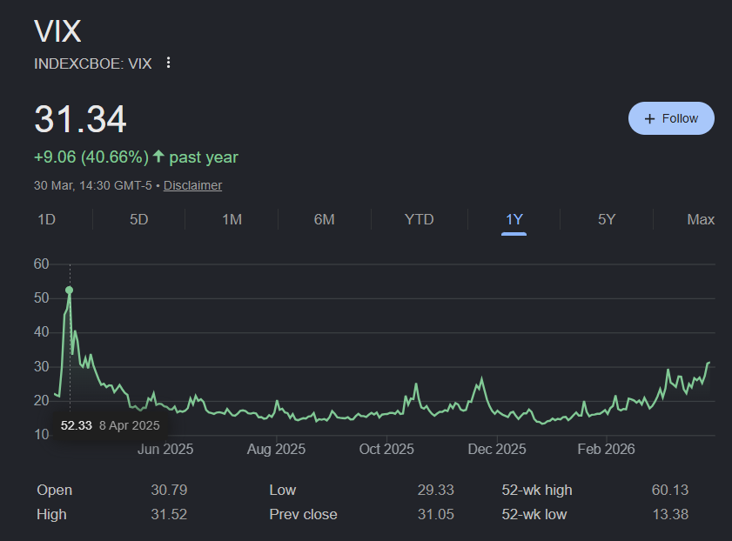Click the 52-wk high value 60.13

tap(670, 490)
